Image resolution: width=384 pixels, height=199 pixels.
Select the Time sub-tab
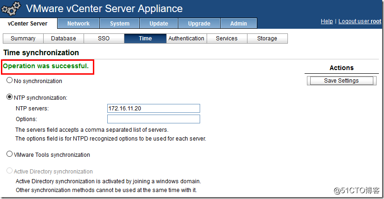coord(145,39)
